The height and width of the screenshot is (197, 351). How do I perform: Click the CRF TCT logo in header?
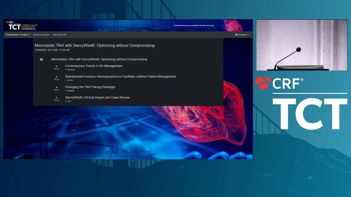pyautogui.click(x=21, y=25)
